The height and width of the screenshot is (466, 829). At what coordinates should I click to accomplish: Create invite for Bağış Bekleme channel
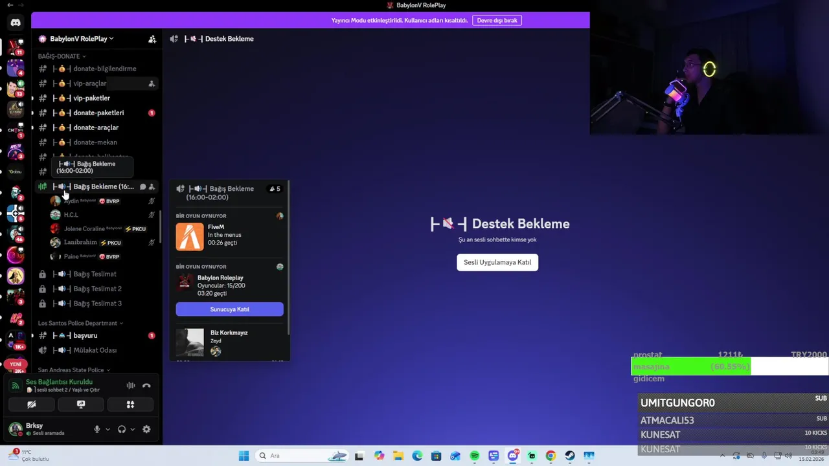click(x=152, y=186)
